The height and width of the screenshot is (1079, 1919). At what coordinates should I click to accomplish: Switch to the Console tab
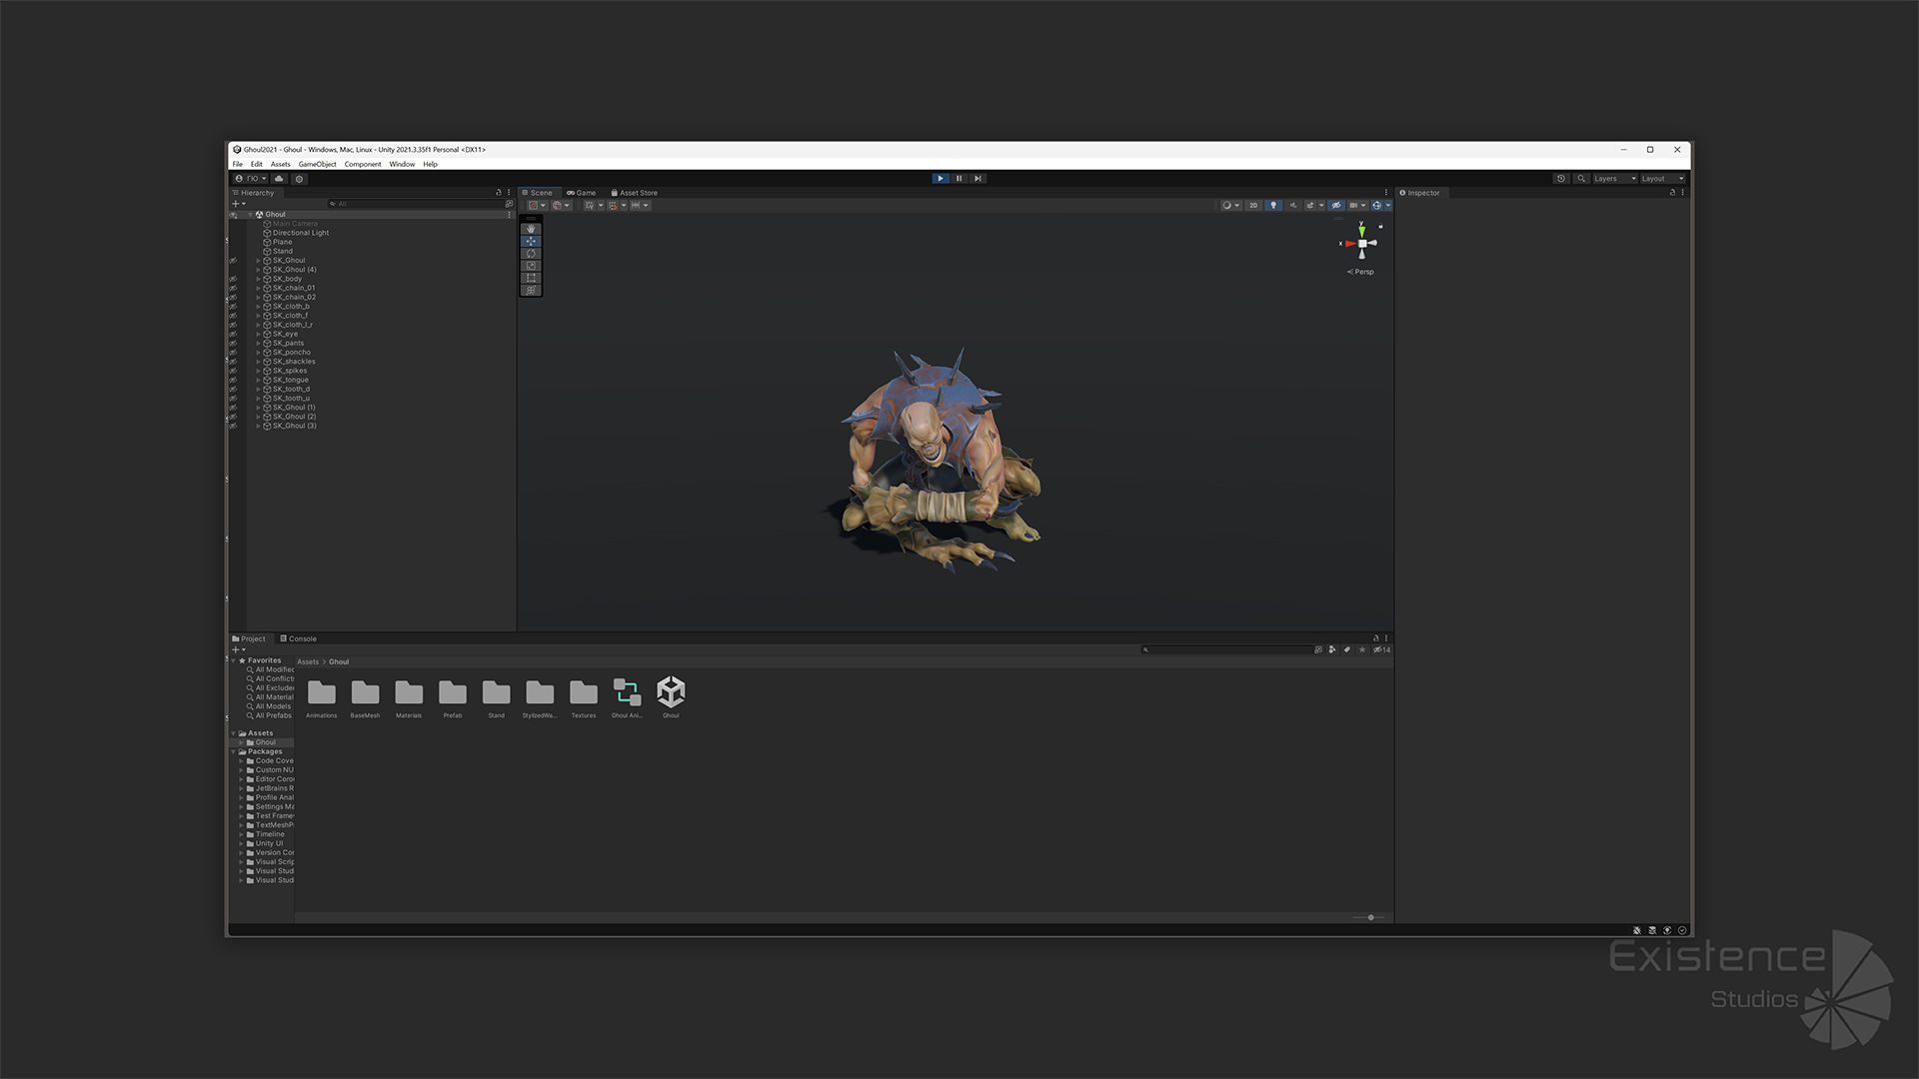(x=299, y=639)
